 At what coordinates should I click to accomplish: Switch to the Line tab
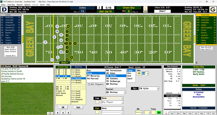[172, 113]
